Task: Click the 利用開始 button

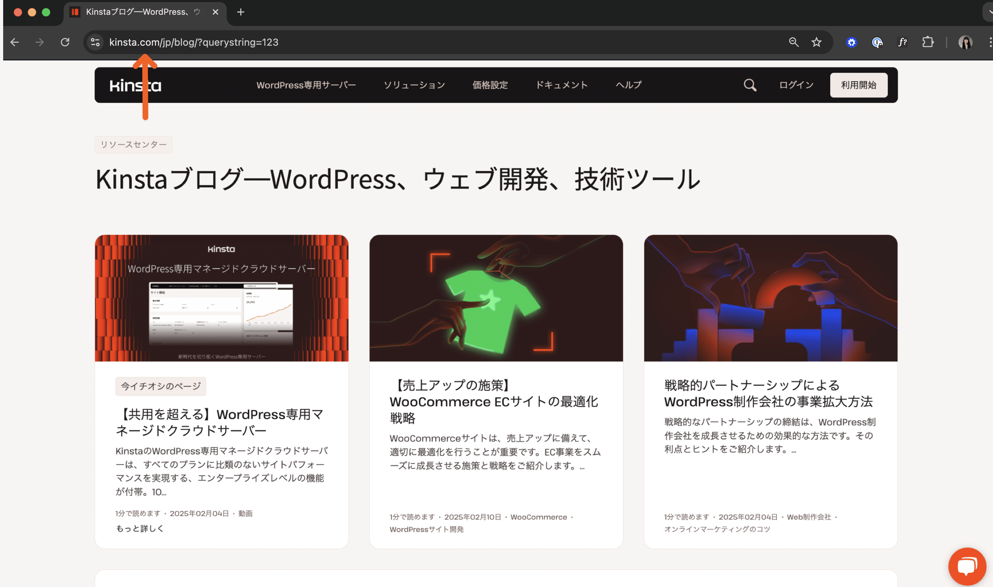Action: click(x=858, y=85)
